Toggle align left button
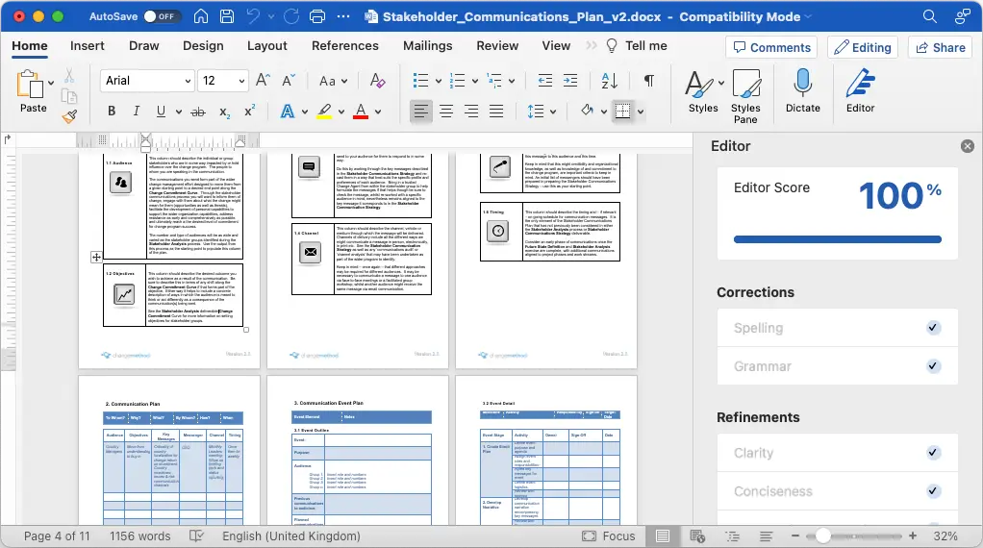The height and width of the screenshot is (548, 983). pos(420,112)
